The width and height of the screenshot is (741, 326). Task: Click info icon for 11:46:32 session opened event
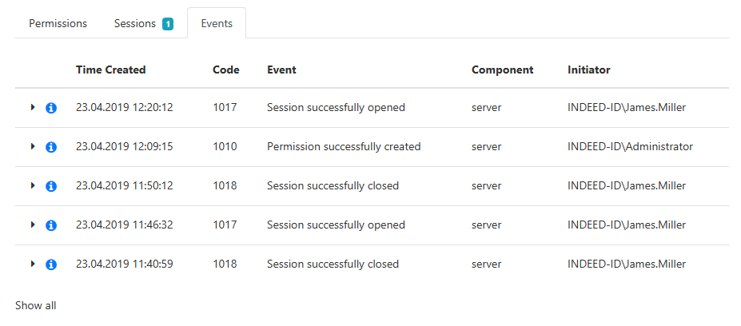pyautogui.click(x=51, y=225)
